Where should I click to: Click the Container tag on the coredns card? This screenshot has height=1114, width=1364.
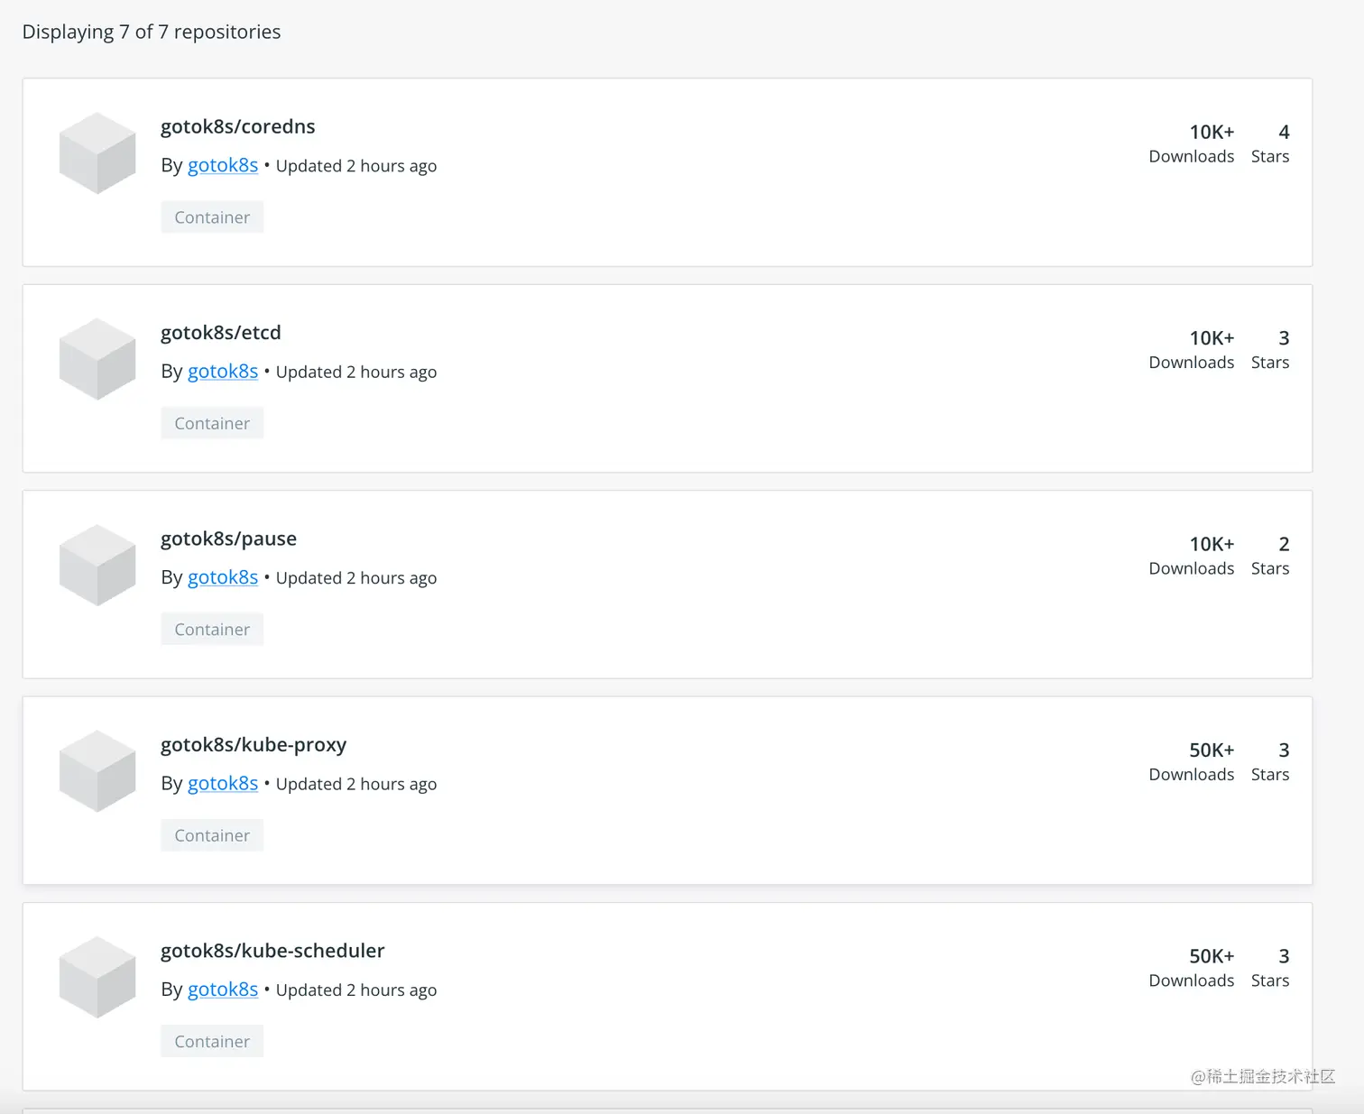point(212,217)
